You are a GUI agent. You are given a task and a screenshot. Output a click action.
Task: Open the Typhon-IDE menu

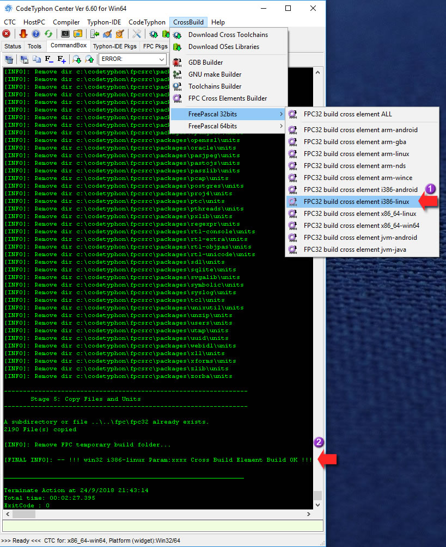(x=104, y=22)
